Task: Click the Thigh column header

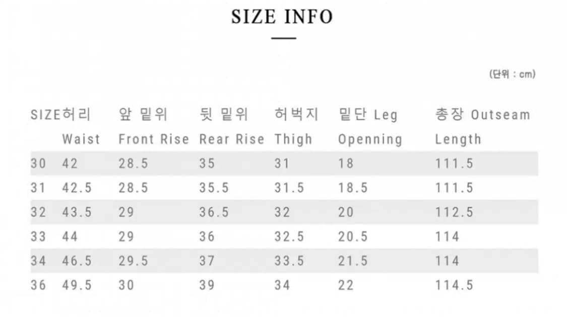Action: coord(293,139)
